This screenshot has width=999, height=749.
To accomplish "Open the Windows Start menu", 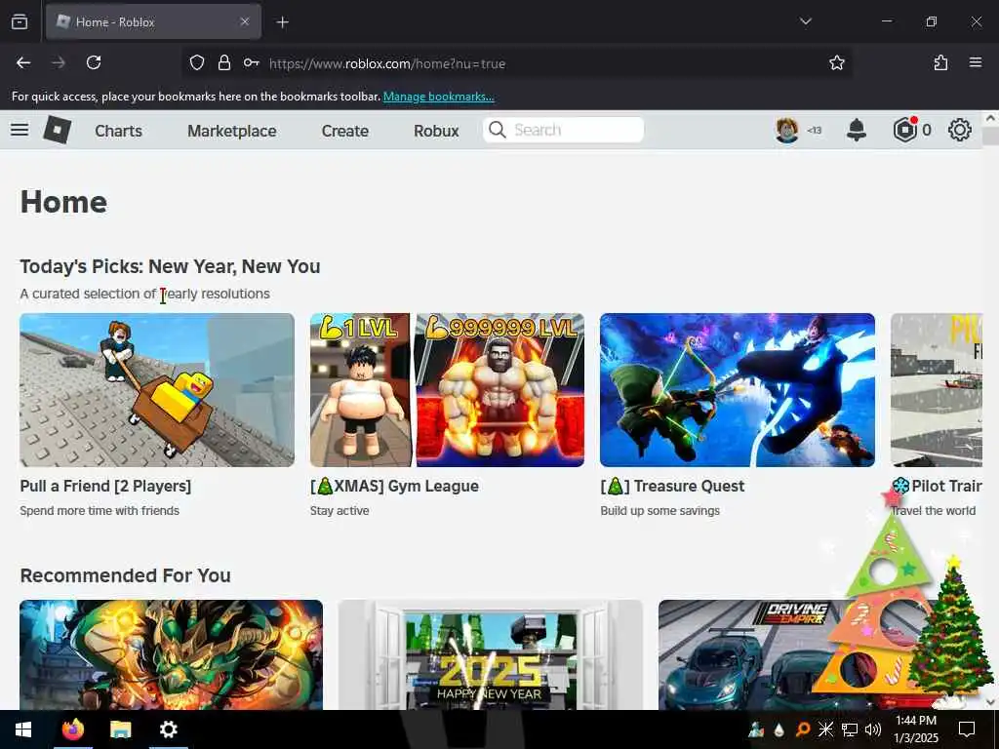I will coord(23,729).
